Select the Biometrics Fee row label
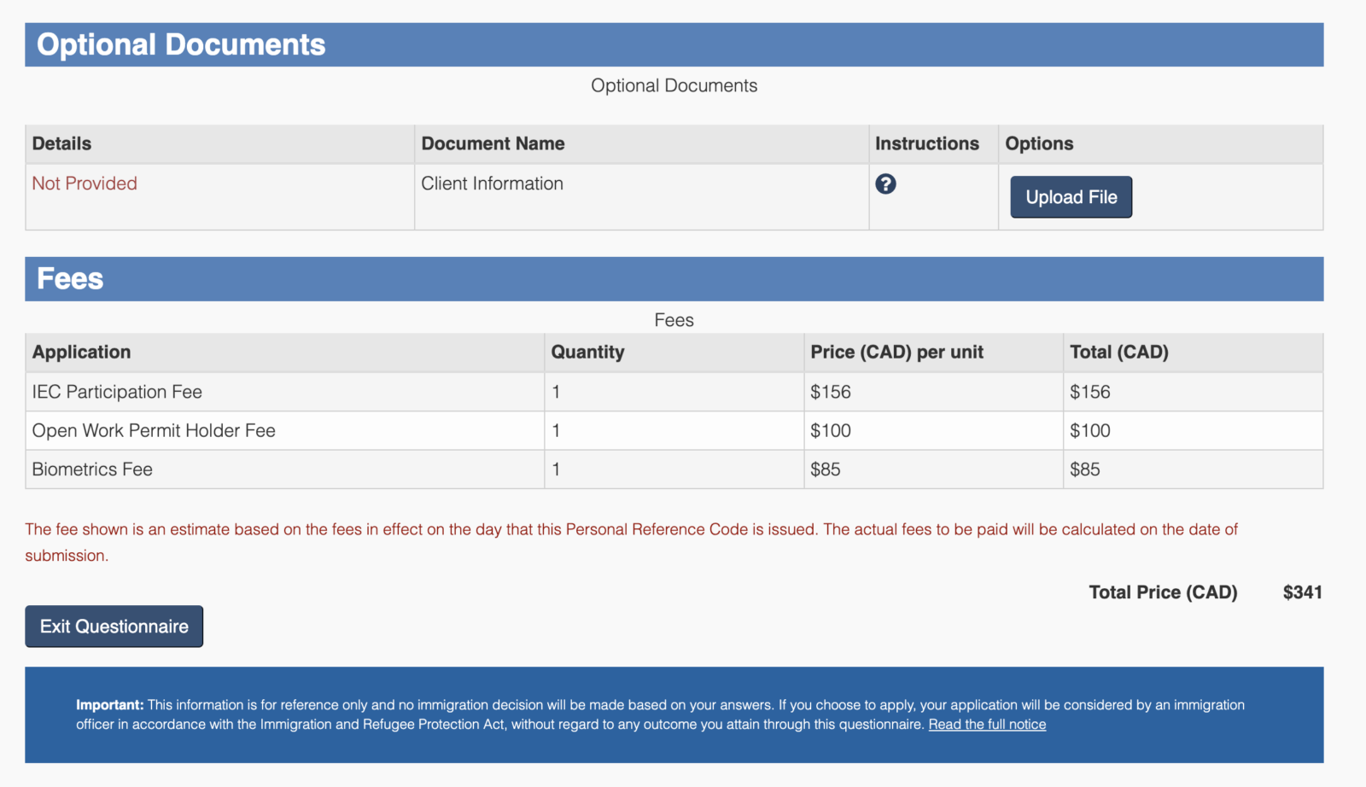This screenshot has width=1366, height=787. point(92,469)
